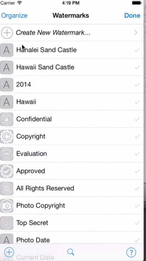Choose the Copyright symbol watermark icon
The width and height of the screenshot is (146, 261).
click(7, 136)
